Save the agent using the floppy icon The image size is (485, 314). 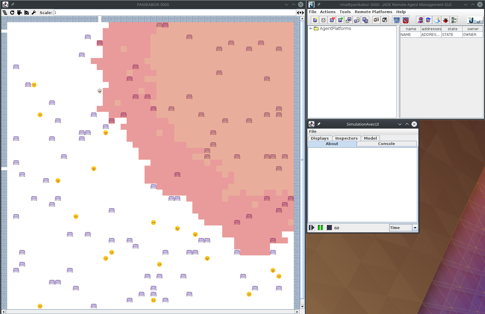click(385, 20)
